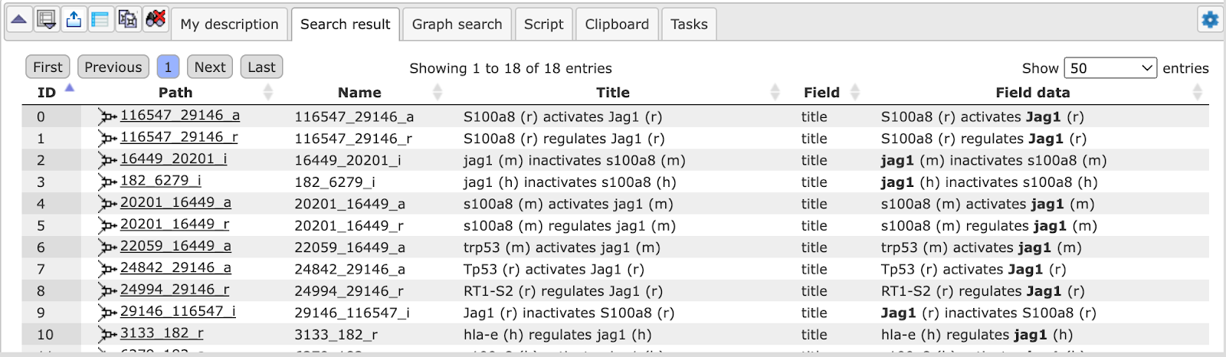The image size is (1226, 357).
Task: Sort by the Path column header arrows
Action: point(268,92)
